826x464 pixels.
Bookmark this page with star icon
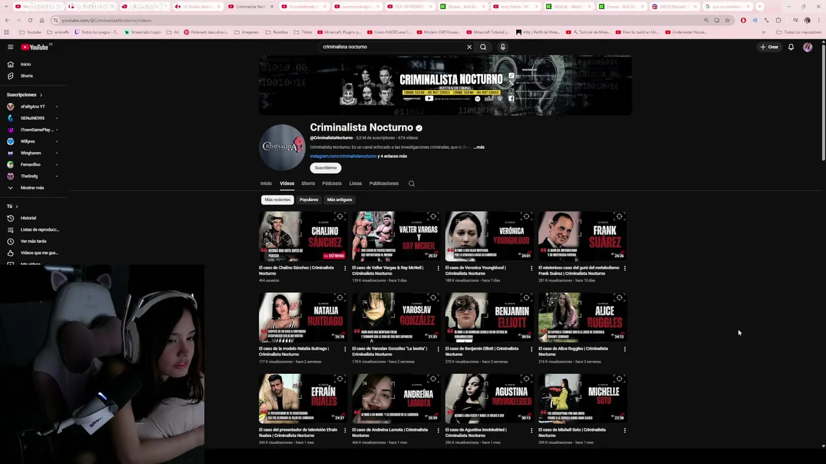727,20
